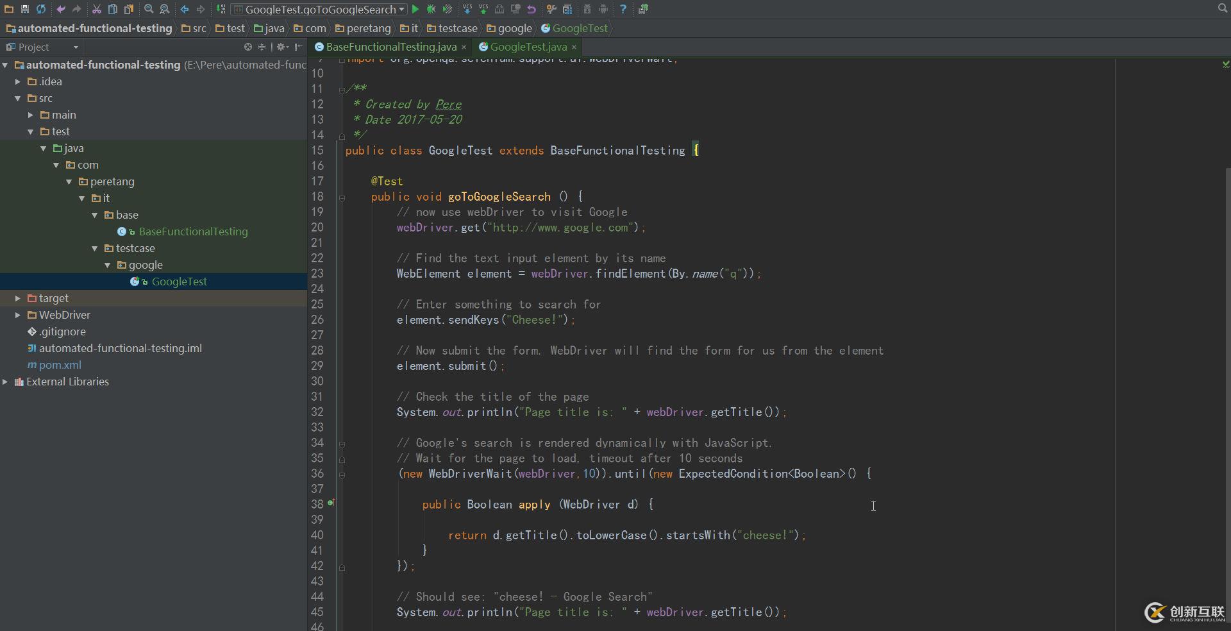Click the Open folder toolbar icon
The height and width of the screenshot is (631, 1231).
(9, 9)
